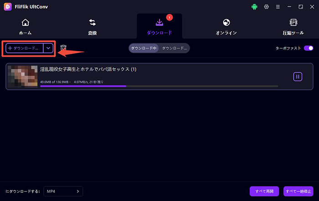The width and height of the screenshot is (319, 201).
Task: Minimize the FliFlik UltConv window
Action: pos(289,7)
